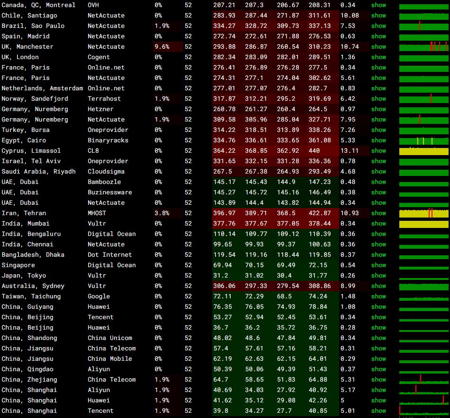This screenshot has width=450, height=418.
Task: Click show for Singapore Digital Ocean
Action: click(x=378, y=265)
